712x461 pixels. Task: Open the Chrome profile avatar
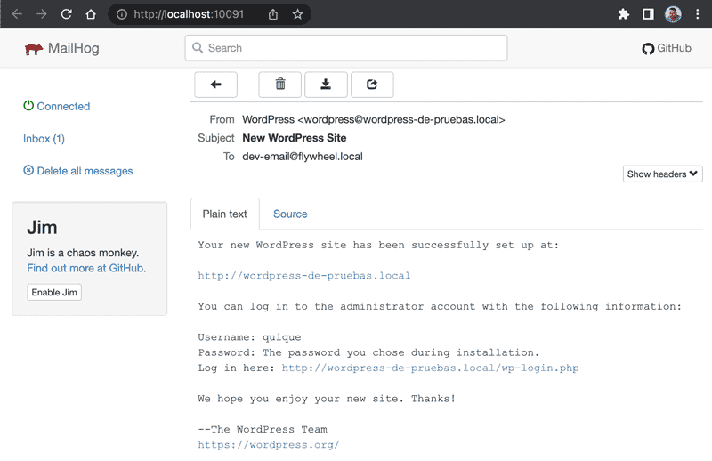(673, 14)
